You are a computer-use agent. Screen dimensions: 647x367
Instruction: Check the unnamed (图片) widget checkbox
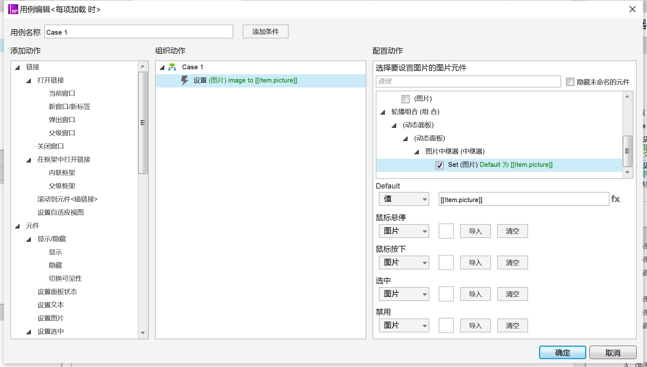point(405,99)
